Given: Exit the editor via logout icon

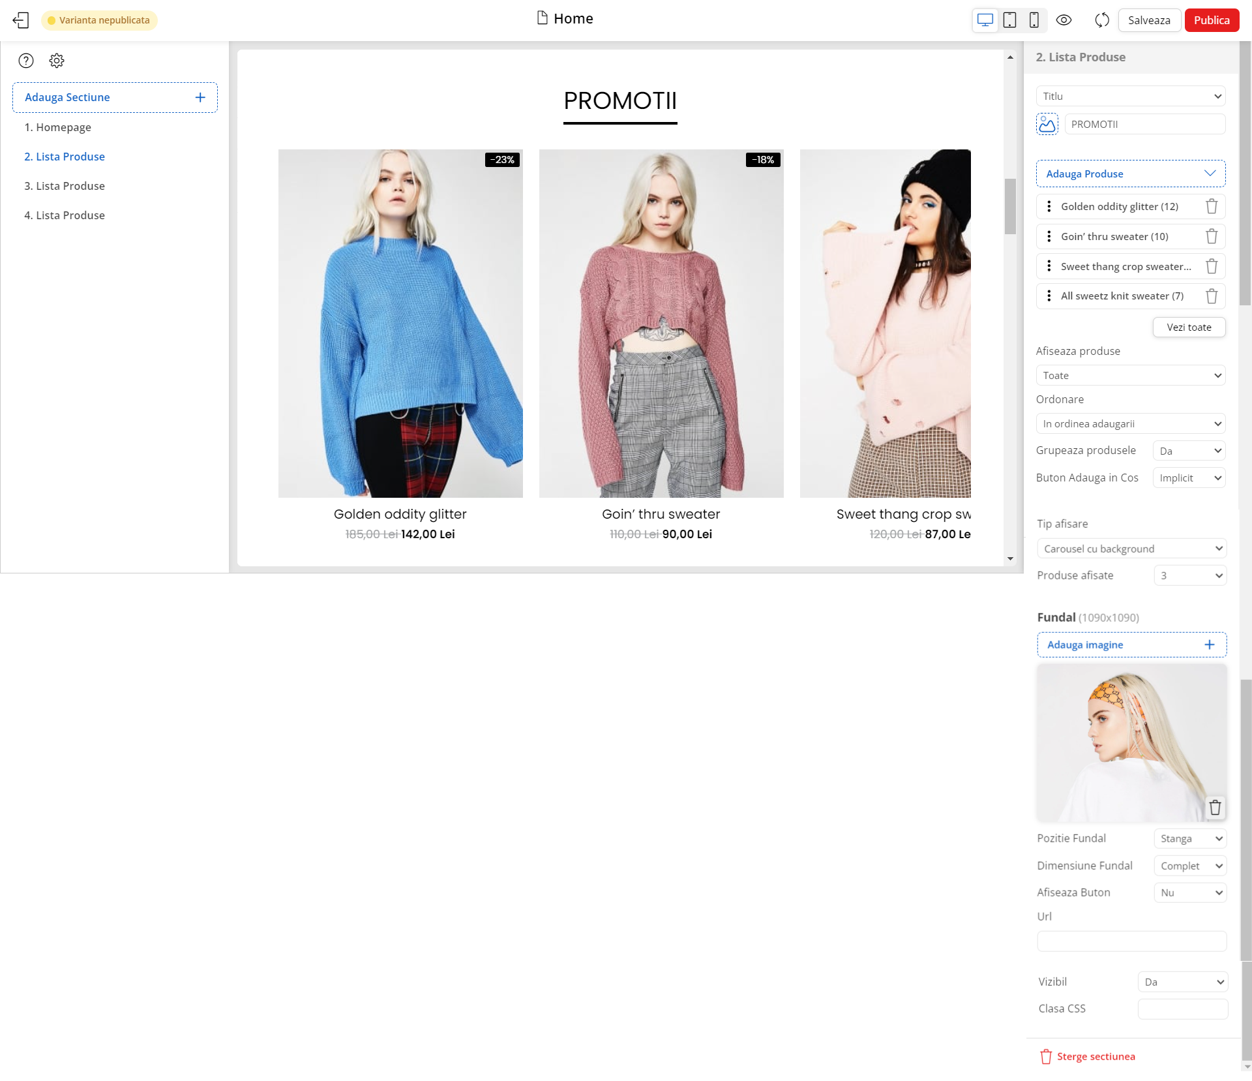Looking at the screenshot, I should [x=21, y=20].
